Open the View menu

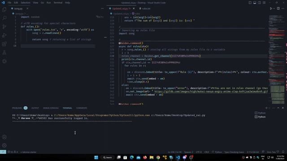pyautogui.click(x=35, y=3)
